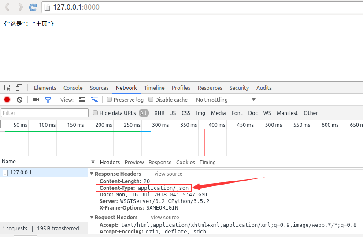
Task: Toggle device mode icon in DevTools
Action: tap(19, 88)
